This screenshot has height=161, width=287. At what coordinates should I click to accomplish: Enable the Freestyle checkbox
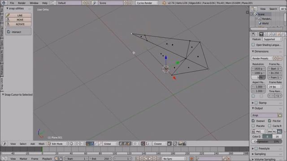coord(256,148)
